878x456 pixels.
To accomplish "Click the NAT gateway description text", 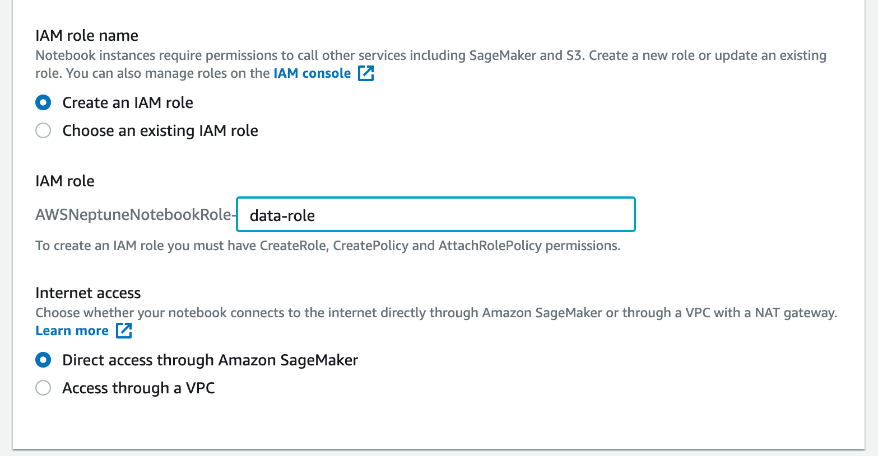I will tap(436, 312).
